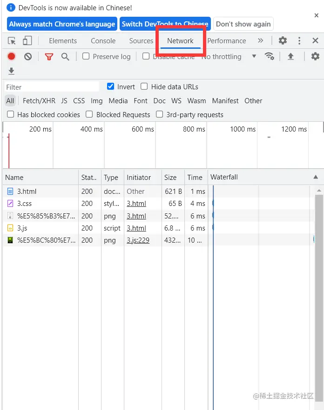This screenshot has height=410, width=324.
Task: Switch to the Sources tab
Action: (141, 41)
